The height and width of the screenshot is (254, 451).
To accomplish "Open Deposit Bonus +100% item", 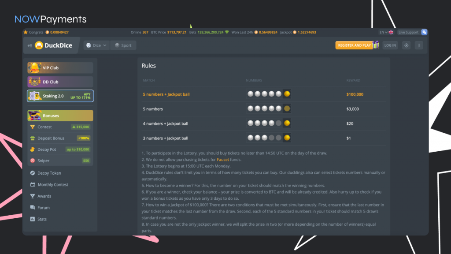I will [x=60, y=138].
